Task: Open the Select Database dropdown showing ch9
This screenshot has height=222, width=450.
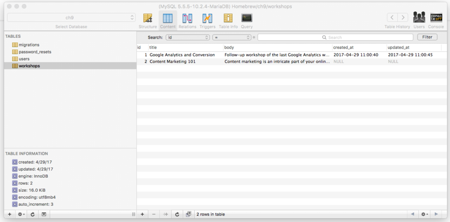Action: [71, 18]
